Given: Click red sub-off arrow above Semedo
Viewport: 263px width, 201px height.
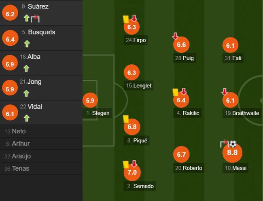Looking at the screenshot, I should pos(134,164).
